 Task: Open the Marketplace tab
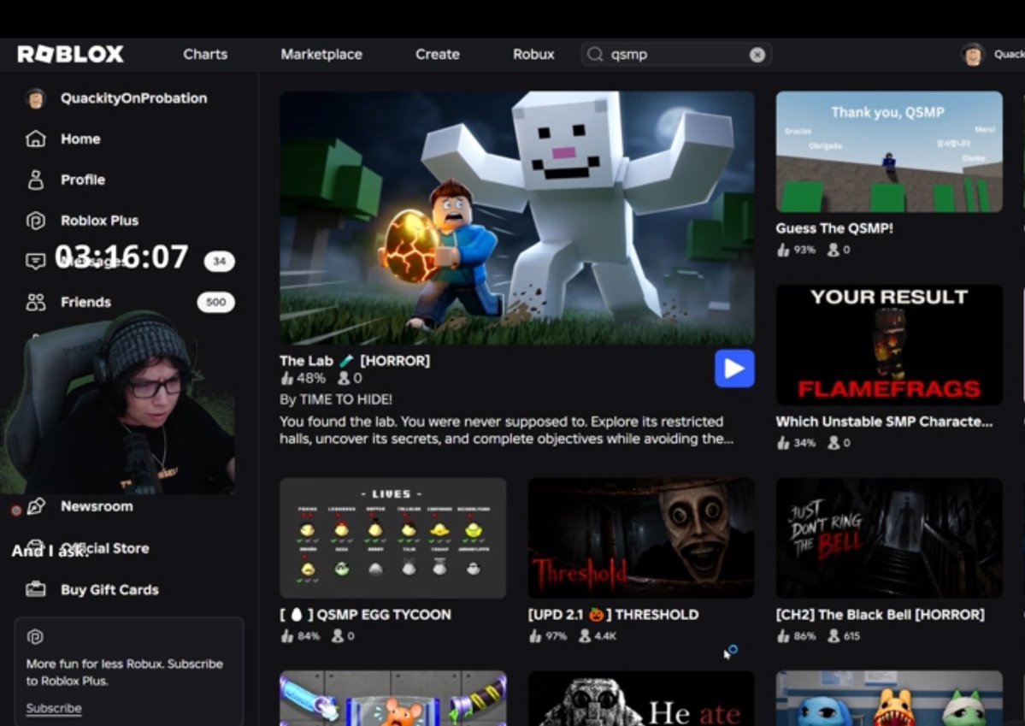321,54
